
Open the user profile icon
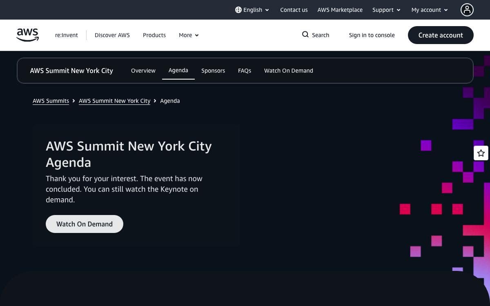point(467,10)
